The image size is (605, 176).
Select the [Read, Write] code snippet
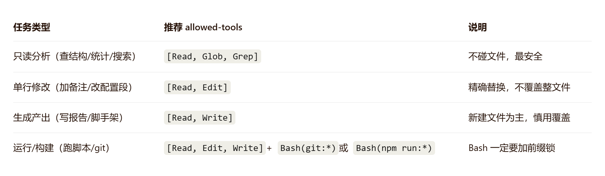(x=199, y=118)
